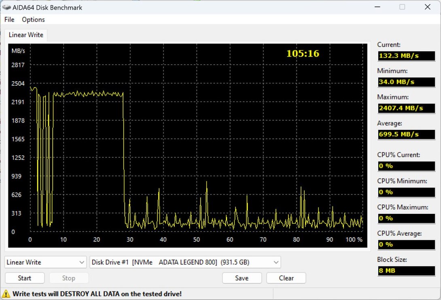
Task: Click the yellow warning triangle icon
Action: coord(6,294)
